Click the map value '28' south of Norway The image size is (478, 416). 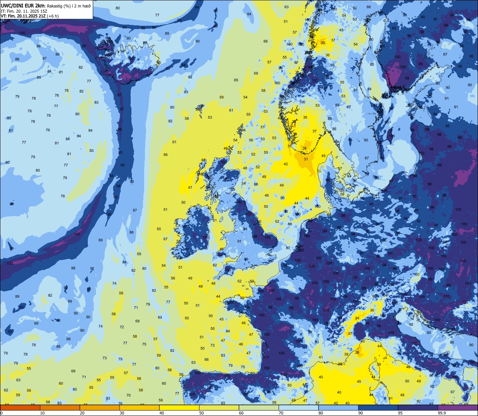(304, 148)
